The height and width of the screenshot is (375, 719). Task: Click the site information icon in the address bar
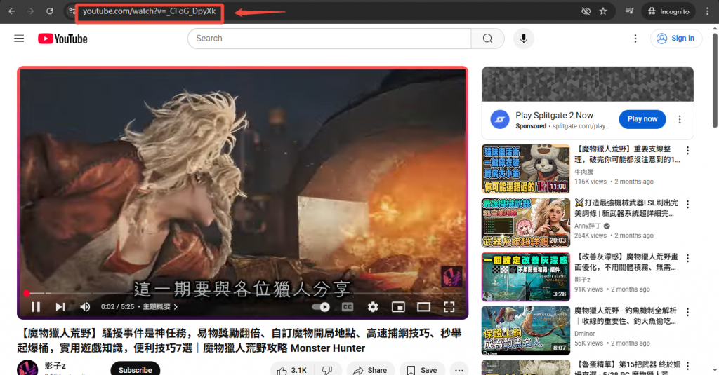72,11
